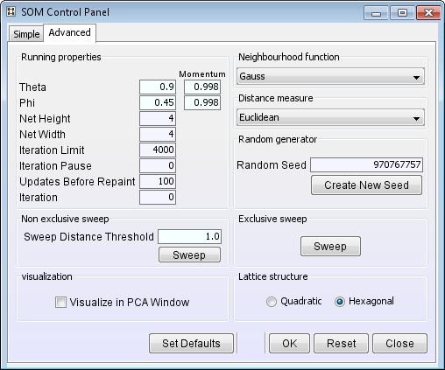Select the Quadratic lattice structure
The width and height of the screenshot is (445, 370).
pos(272,302)
